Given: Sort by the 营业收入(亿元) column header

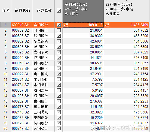Looking at the screenshot, I should (x=127, y=11).
